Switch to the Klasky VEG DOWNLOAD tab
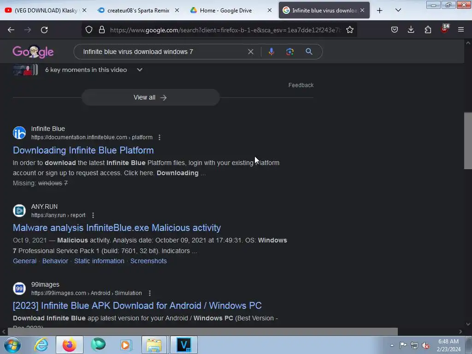472x354 pixels. pos(45,10)
